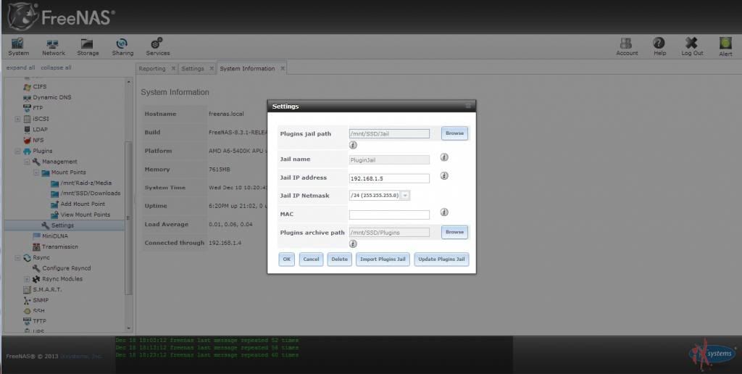Image resolution: width=742 pixels, height=374 pixels.
Task: Click the Plugins archive path field
Action: click(389, 233)
